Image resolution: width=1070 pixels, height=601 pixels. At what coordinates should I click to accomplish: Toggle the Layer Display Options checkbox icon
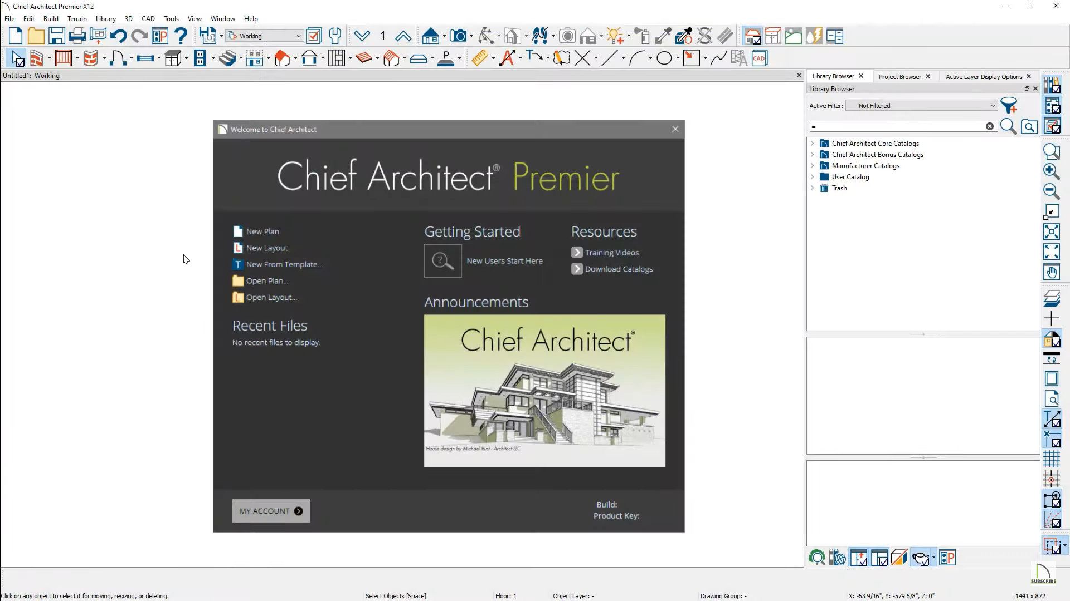(x=1052, y=126)
